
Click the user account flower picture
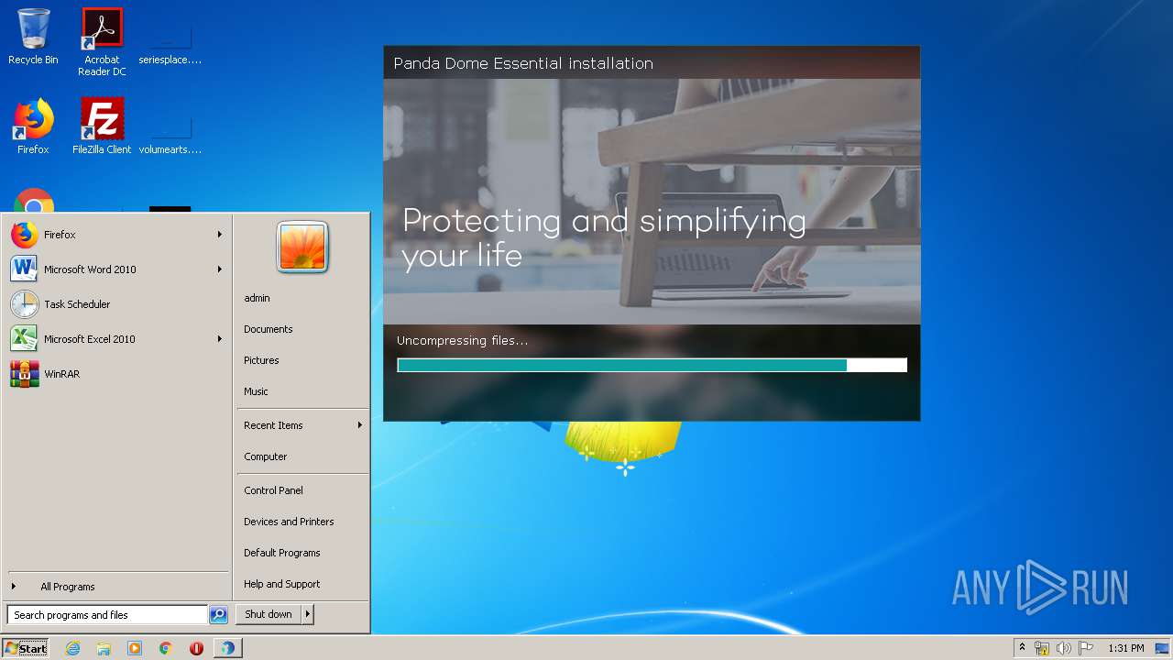(302, 247)
